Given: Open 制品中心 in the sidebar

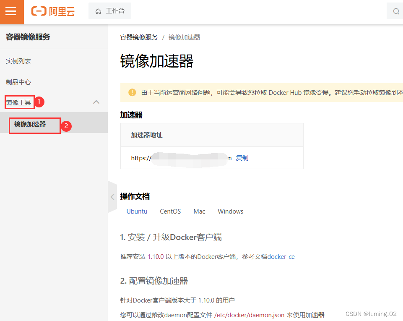Looking at the screenshot, I should (x=18, y=82).
